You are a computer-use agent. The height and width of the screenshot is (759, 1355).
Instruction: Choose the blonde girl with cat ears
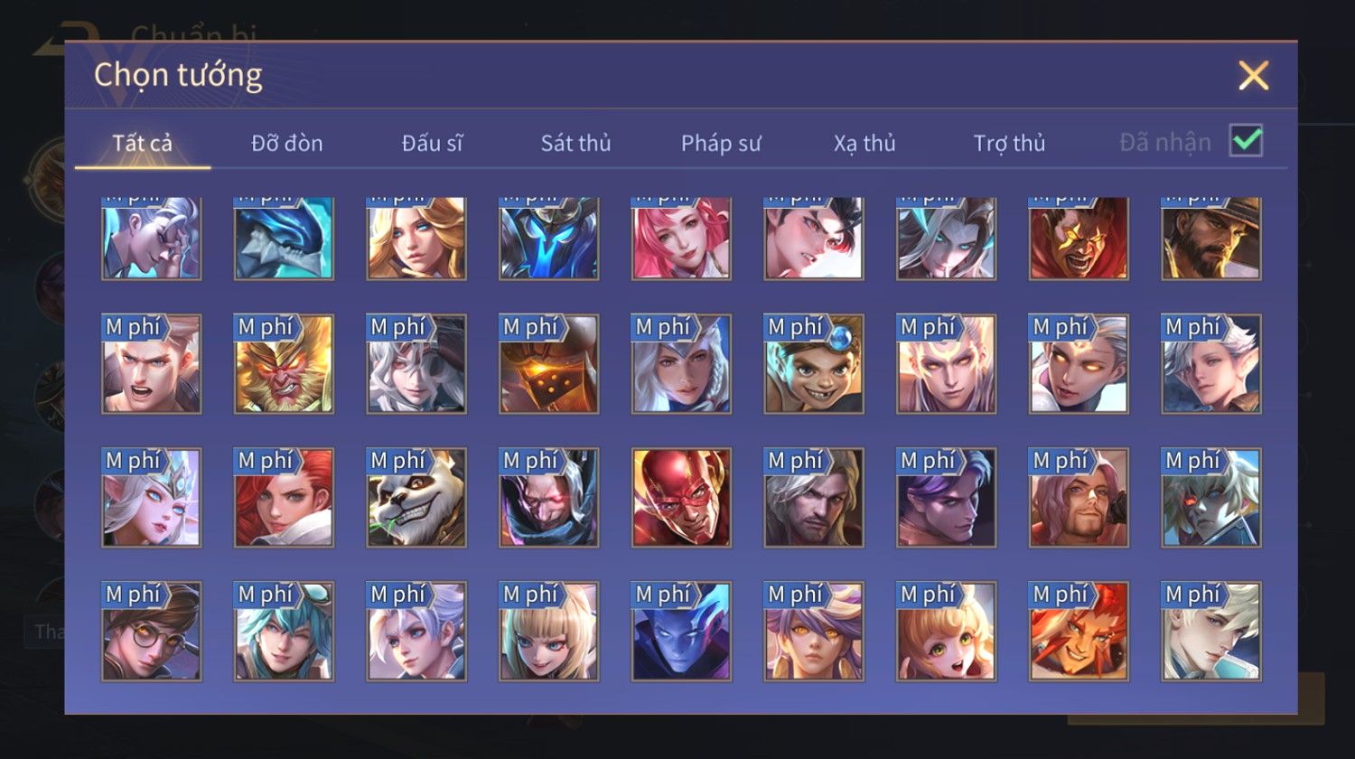(549, 632)
